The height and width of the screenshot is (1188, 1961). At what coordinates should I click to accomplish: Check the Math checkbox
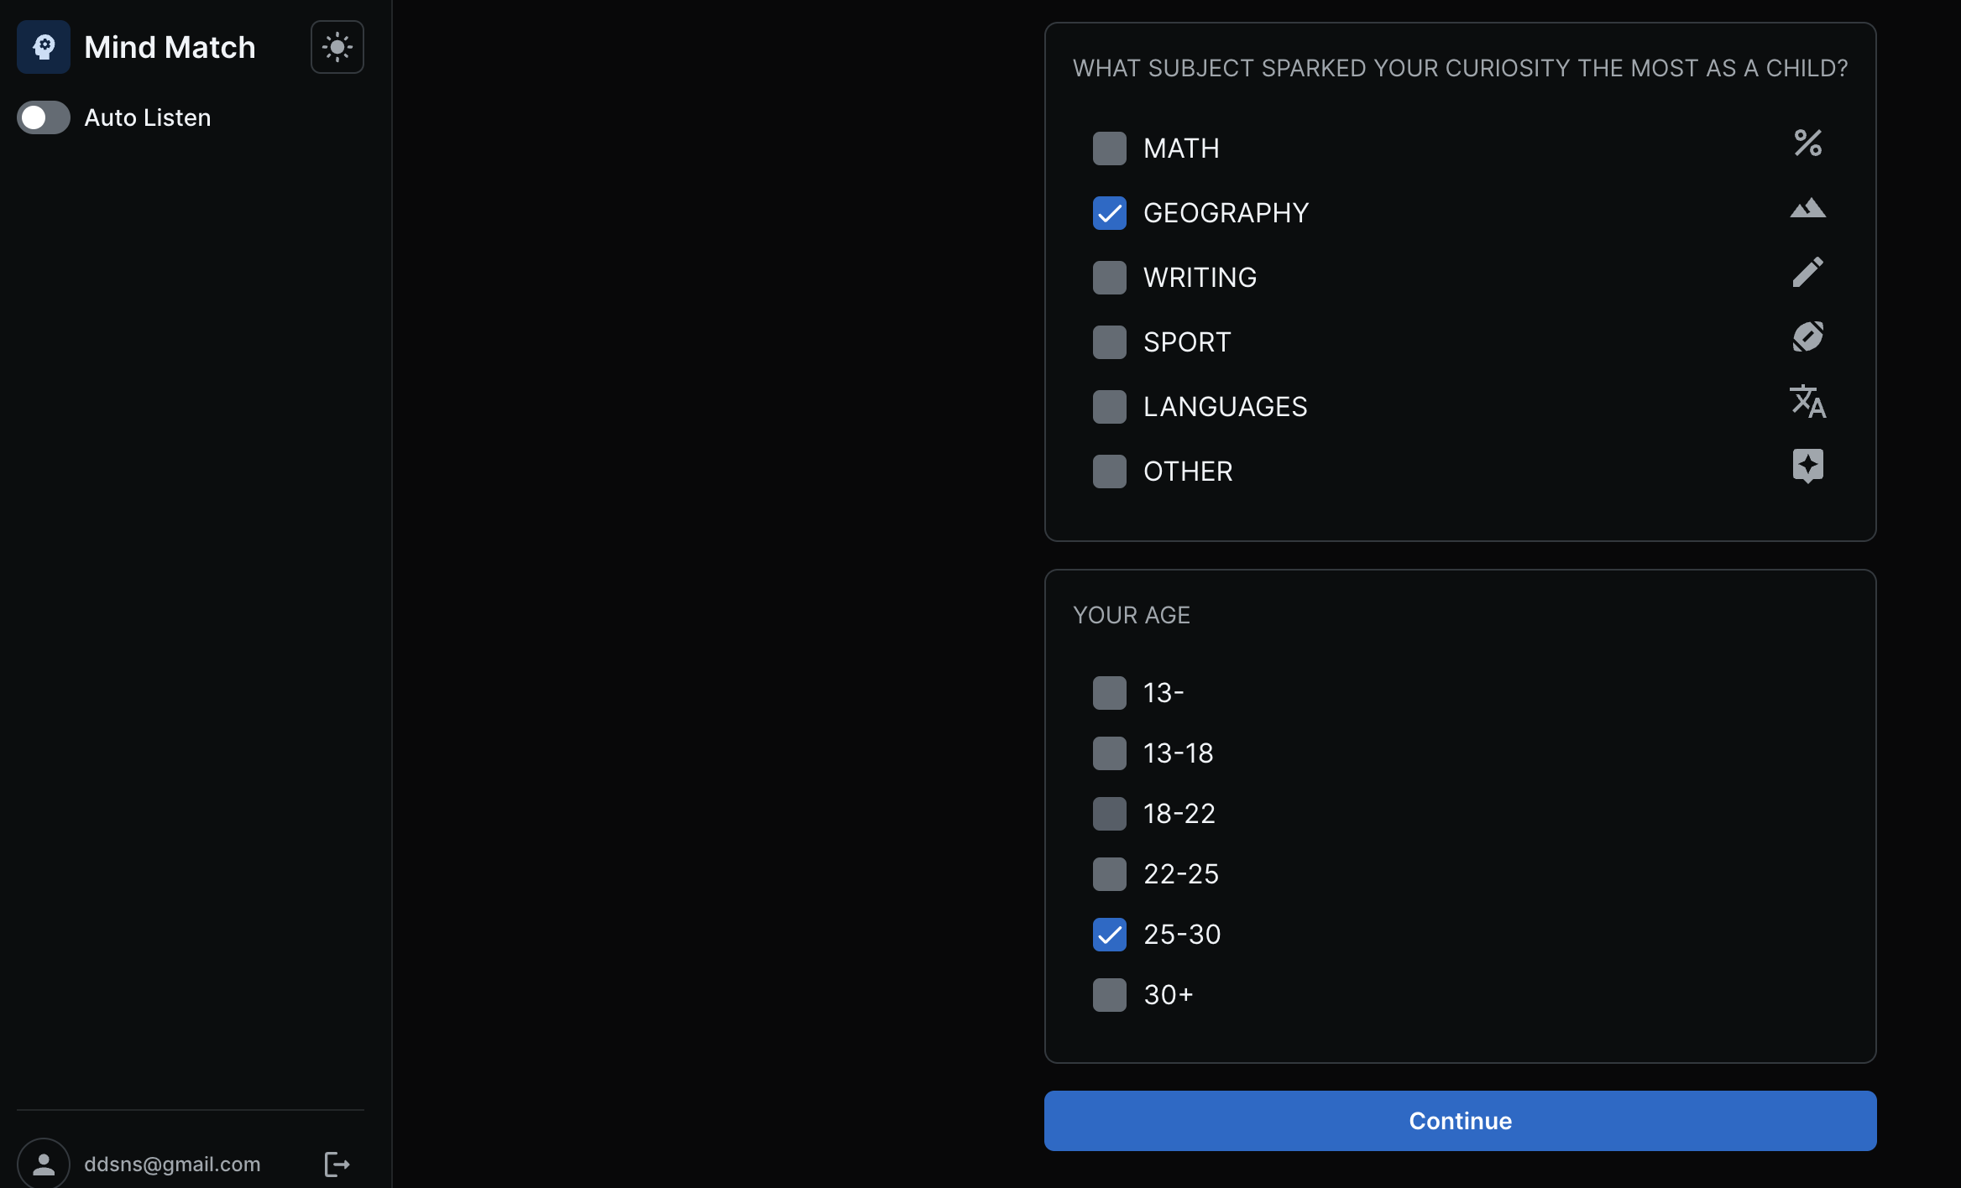1109,148
